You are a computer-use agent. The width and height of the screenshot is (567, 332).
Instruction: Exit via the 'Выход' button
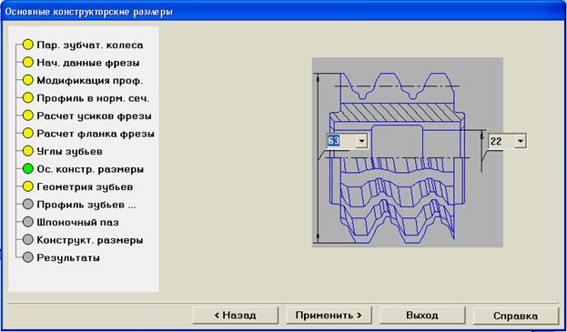(422, 316)
